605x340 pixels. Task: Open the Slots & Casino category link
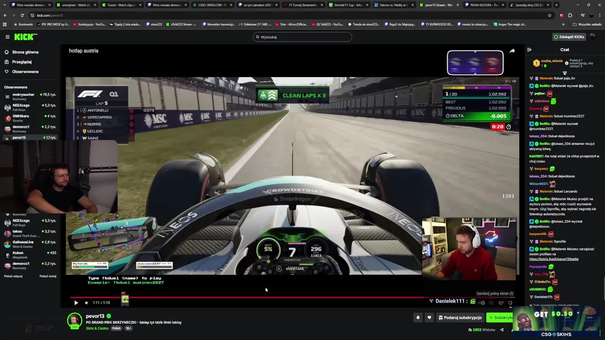(97, 328)
